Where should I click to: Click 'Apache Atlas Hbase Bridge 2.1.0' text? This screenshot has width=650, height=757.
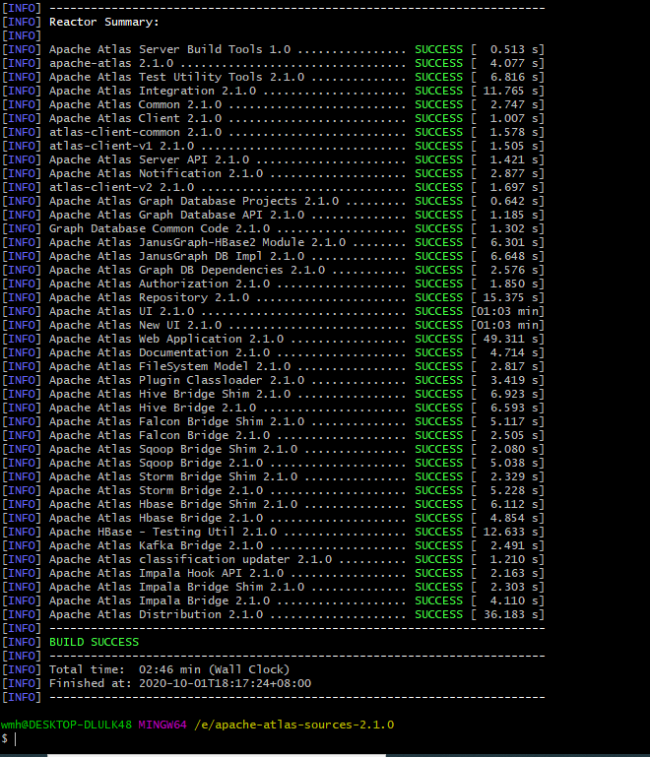click(156, 518)
